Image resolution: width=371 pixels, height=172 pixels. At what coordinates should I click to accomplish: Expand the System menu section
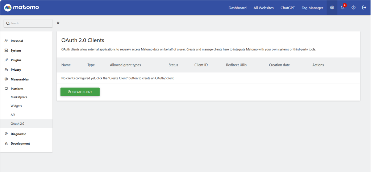16,50
